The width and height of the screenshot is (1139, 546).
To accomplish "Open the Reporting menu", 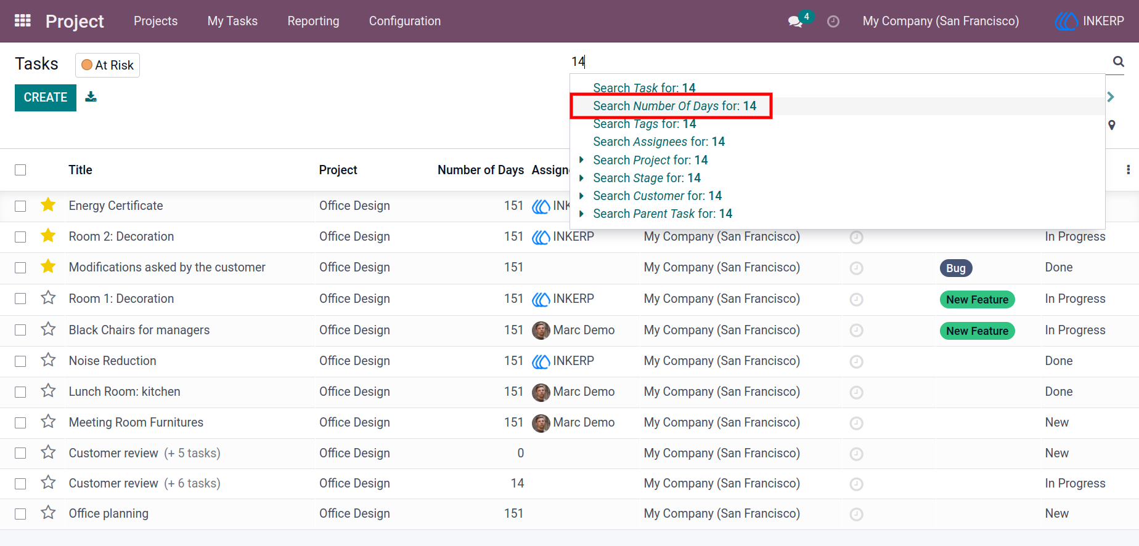I will coord(313,21).
